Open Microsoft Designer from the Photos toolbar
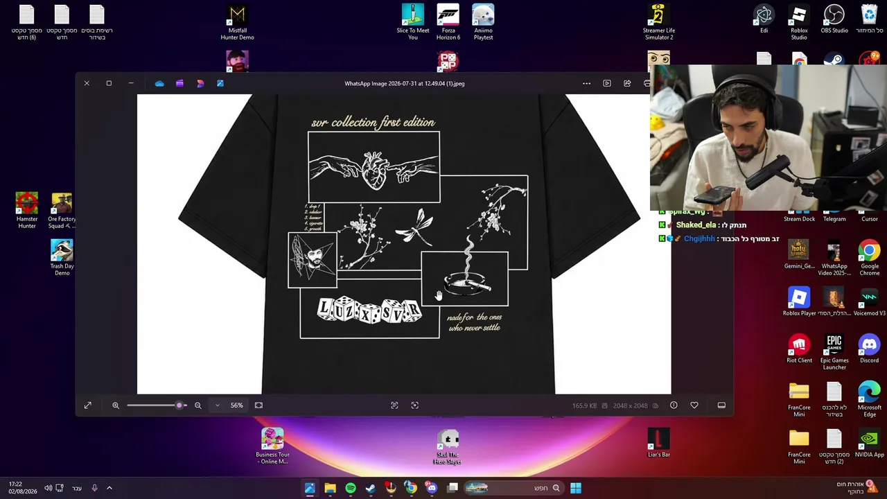Image resolution: width=887 pixels, height=499 pixels. (200, 83)
